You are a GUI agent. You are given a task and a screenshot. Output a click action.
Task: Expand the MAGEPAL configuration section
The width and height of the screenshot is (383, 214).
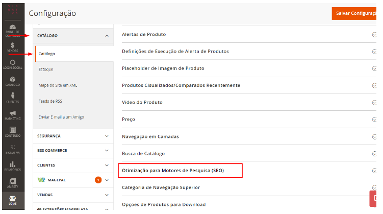pyautogui.click(x=73, y=180)
